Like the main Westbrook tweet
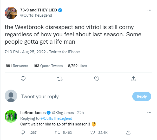157x140 pixels. 97,78
